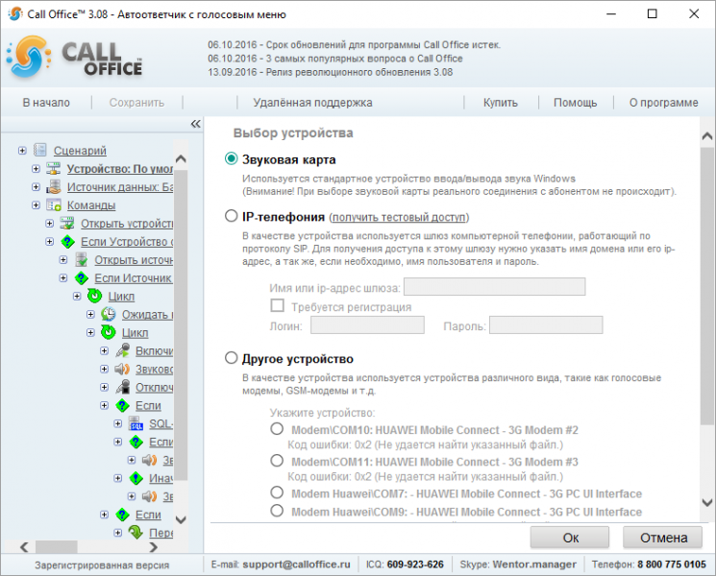Screen dimensions: 716x576
Task: Choose Modem Huawei\COM7 radio option
Action: 277,492
